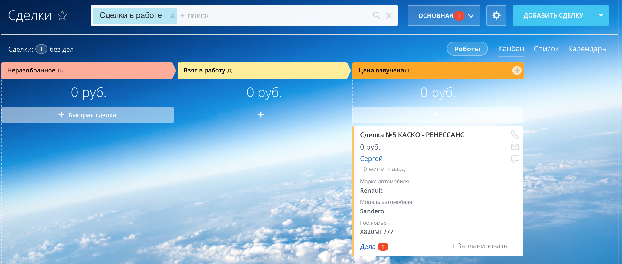Viewport: 622px width, 264px height.
Task: Clear the search field with the X icon
Action: [389, 16]
